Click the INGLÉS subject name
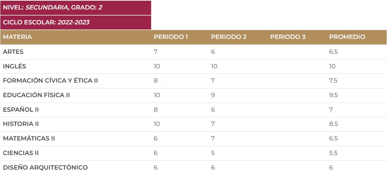This screenshot has height=176, width=387. (x=15, y=66)
